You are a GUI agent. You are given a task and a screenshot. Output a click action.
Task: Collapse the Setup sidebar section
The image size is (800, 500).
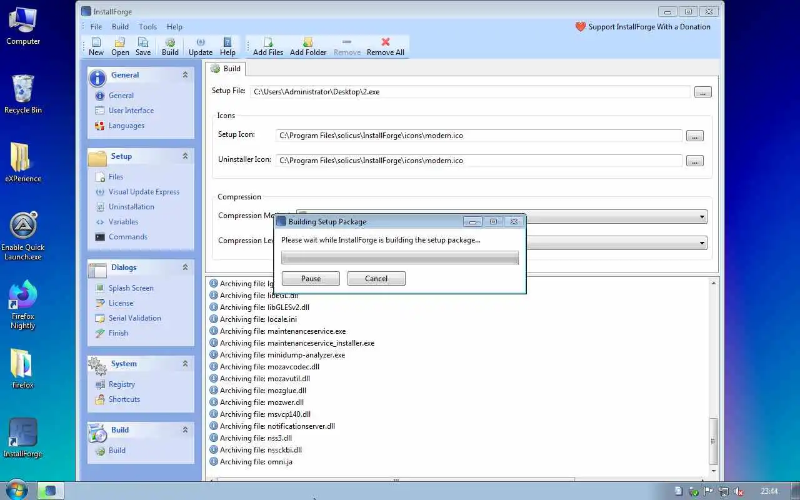[185, 156]
